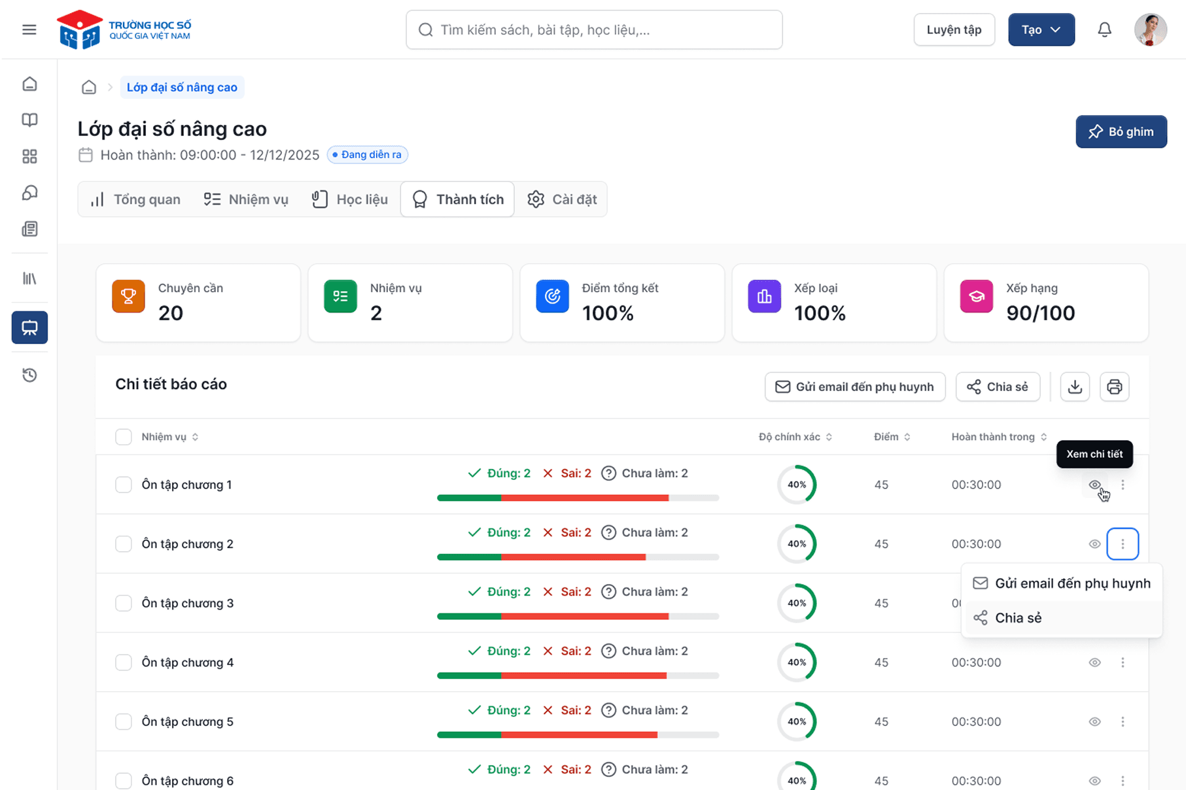The image size is (1186, 790).
Task: Open the book icon in sidebar
Action: point(29,120)
